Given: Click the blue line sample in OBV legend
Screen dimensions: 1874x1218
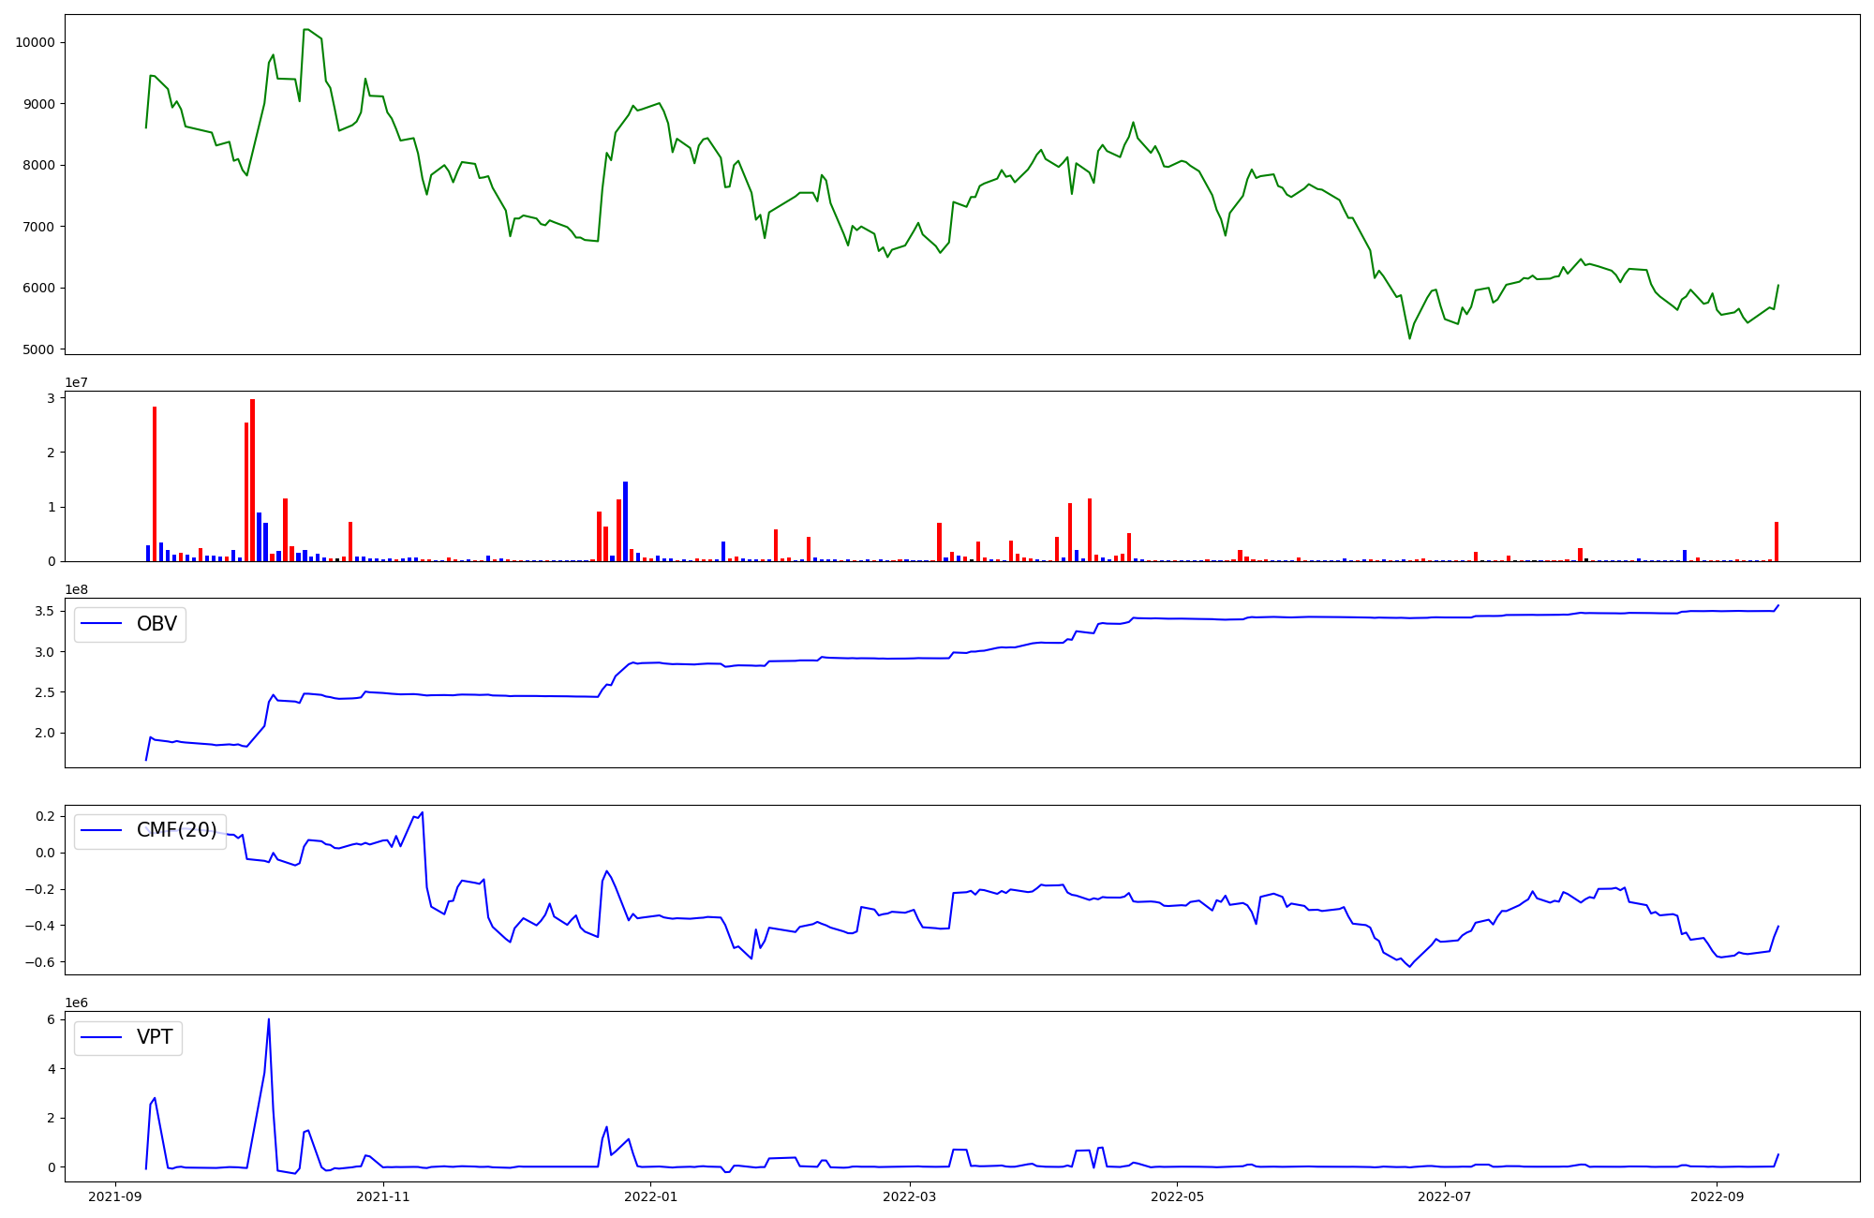Looking at the screenshot, I should pyautogui.click(x=102, y=625).
